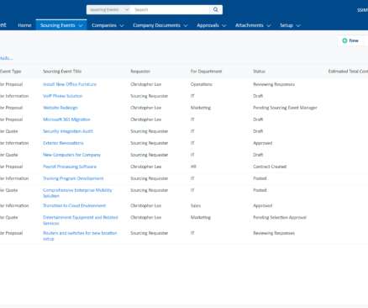
Task: Open Microsoft 365 Migration event
Action: click(66, 119)
